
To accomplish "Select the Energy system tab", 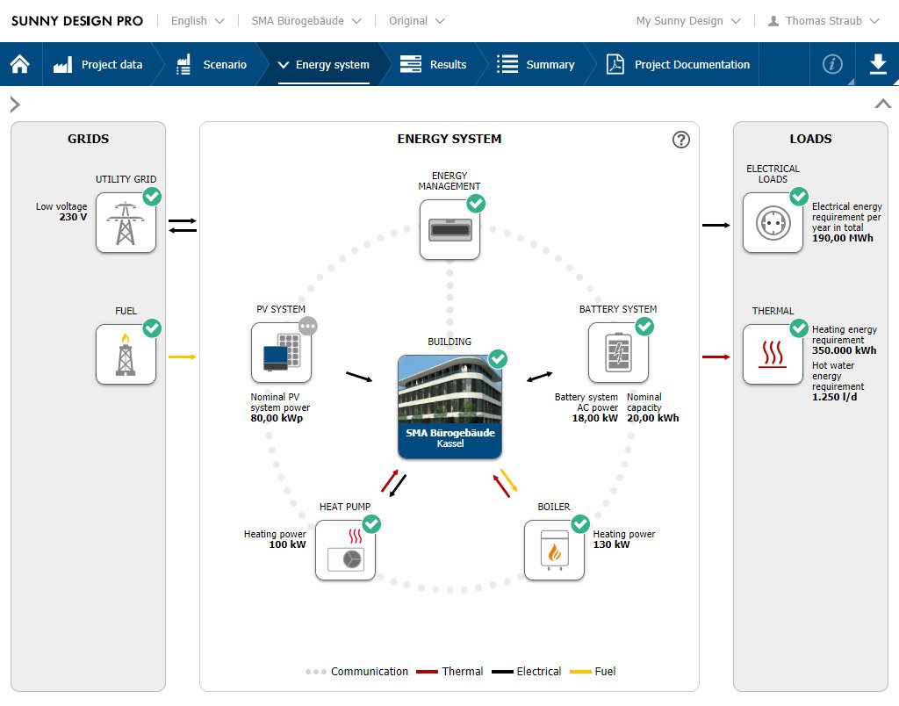I will click(324, 64).
